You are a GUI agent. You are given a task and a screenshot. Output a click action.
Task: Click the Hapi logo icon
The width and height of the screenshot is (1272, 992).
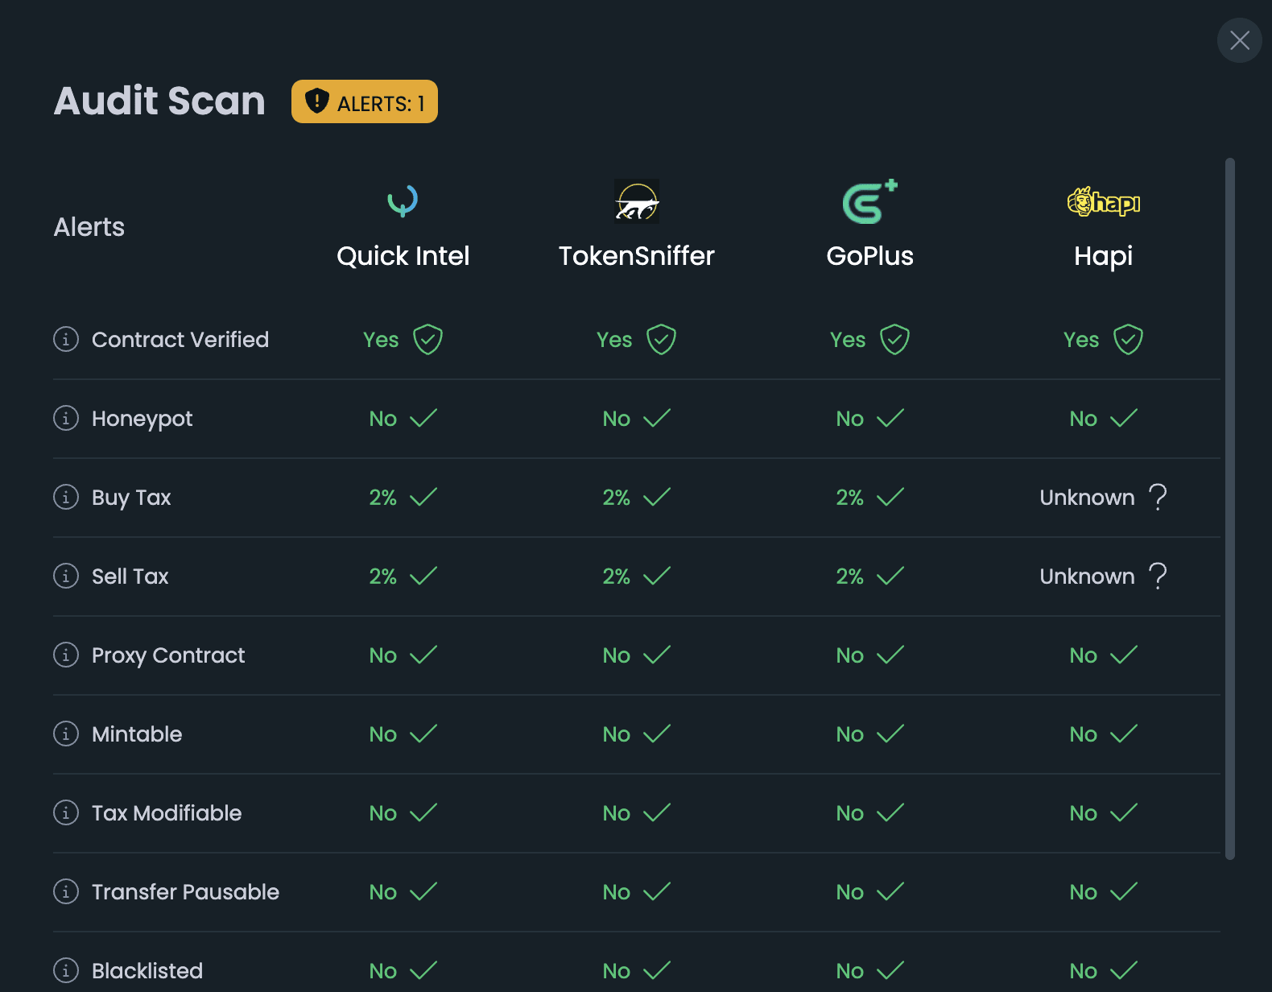click(x=1104, y=202)
